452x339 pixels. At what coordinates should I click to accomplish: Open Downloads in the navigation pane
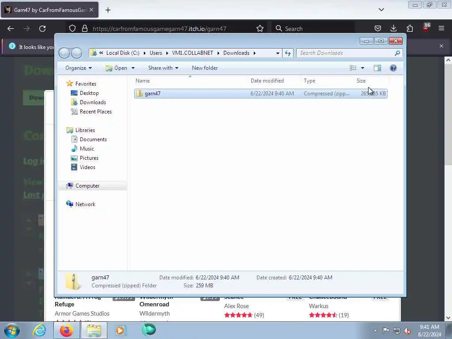[93, 102]
